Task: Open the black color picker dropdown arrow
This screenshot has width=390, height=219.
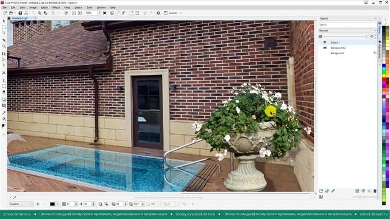Action: pyautogui.click(x=57, y=204)
